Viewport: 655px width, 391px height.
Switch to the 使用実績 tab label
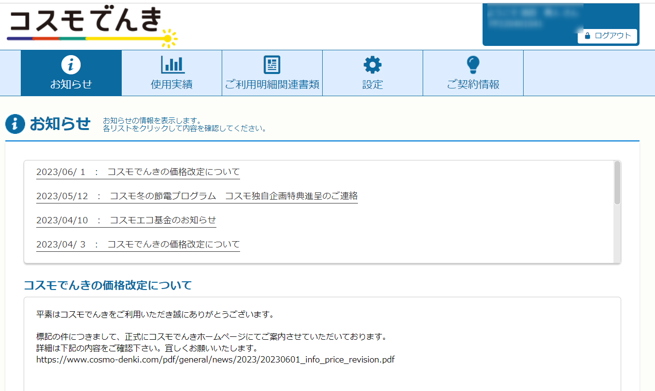pyautogui.click(x=172, y=85)
